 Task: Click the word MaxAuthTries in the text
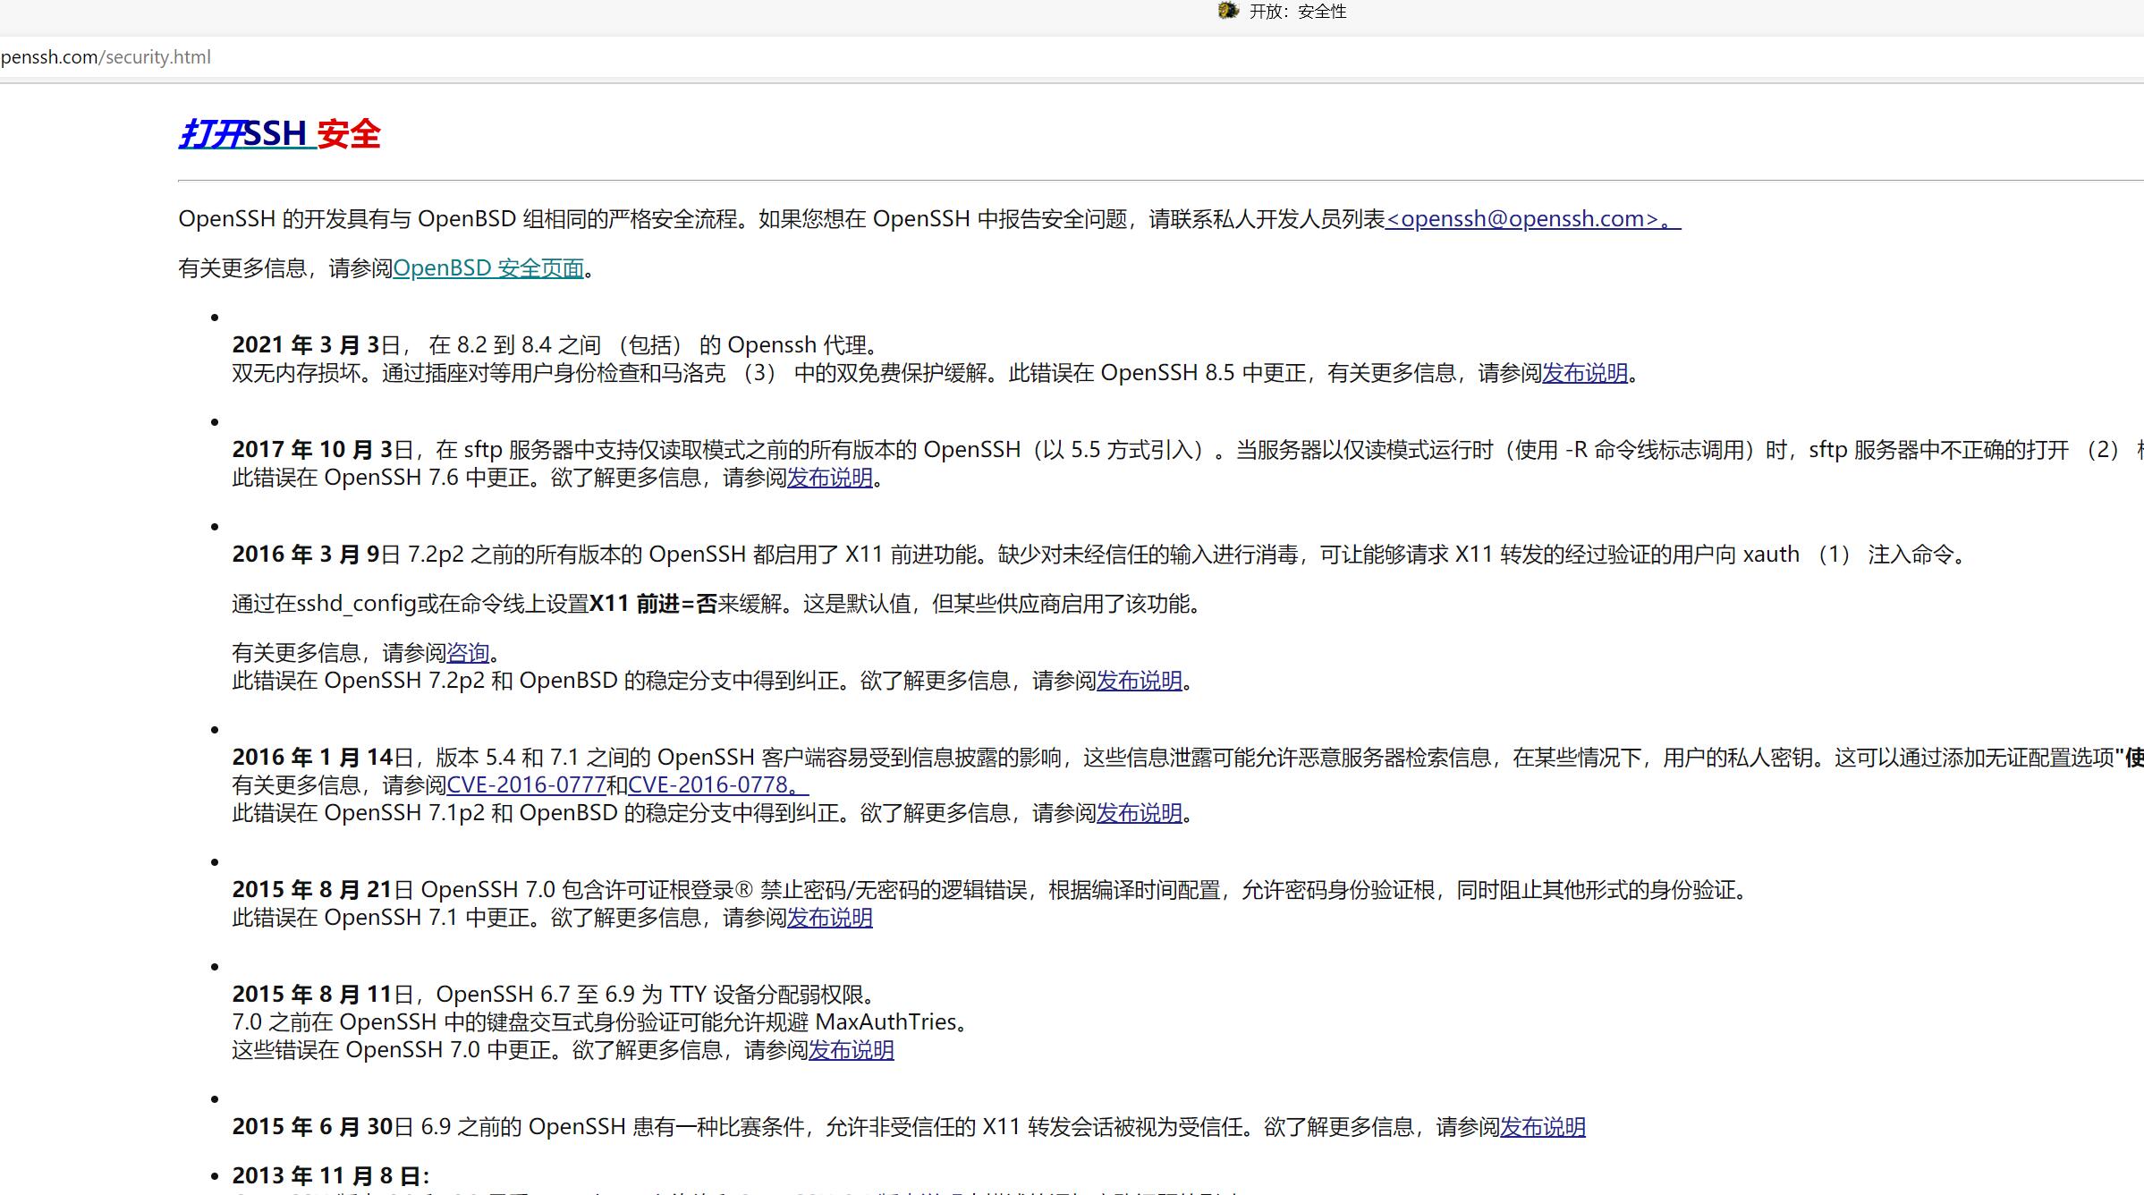[886, 1022]
